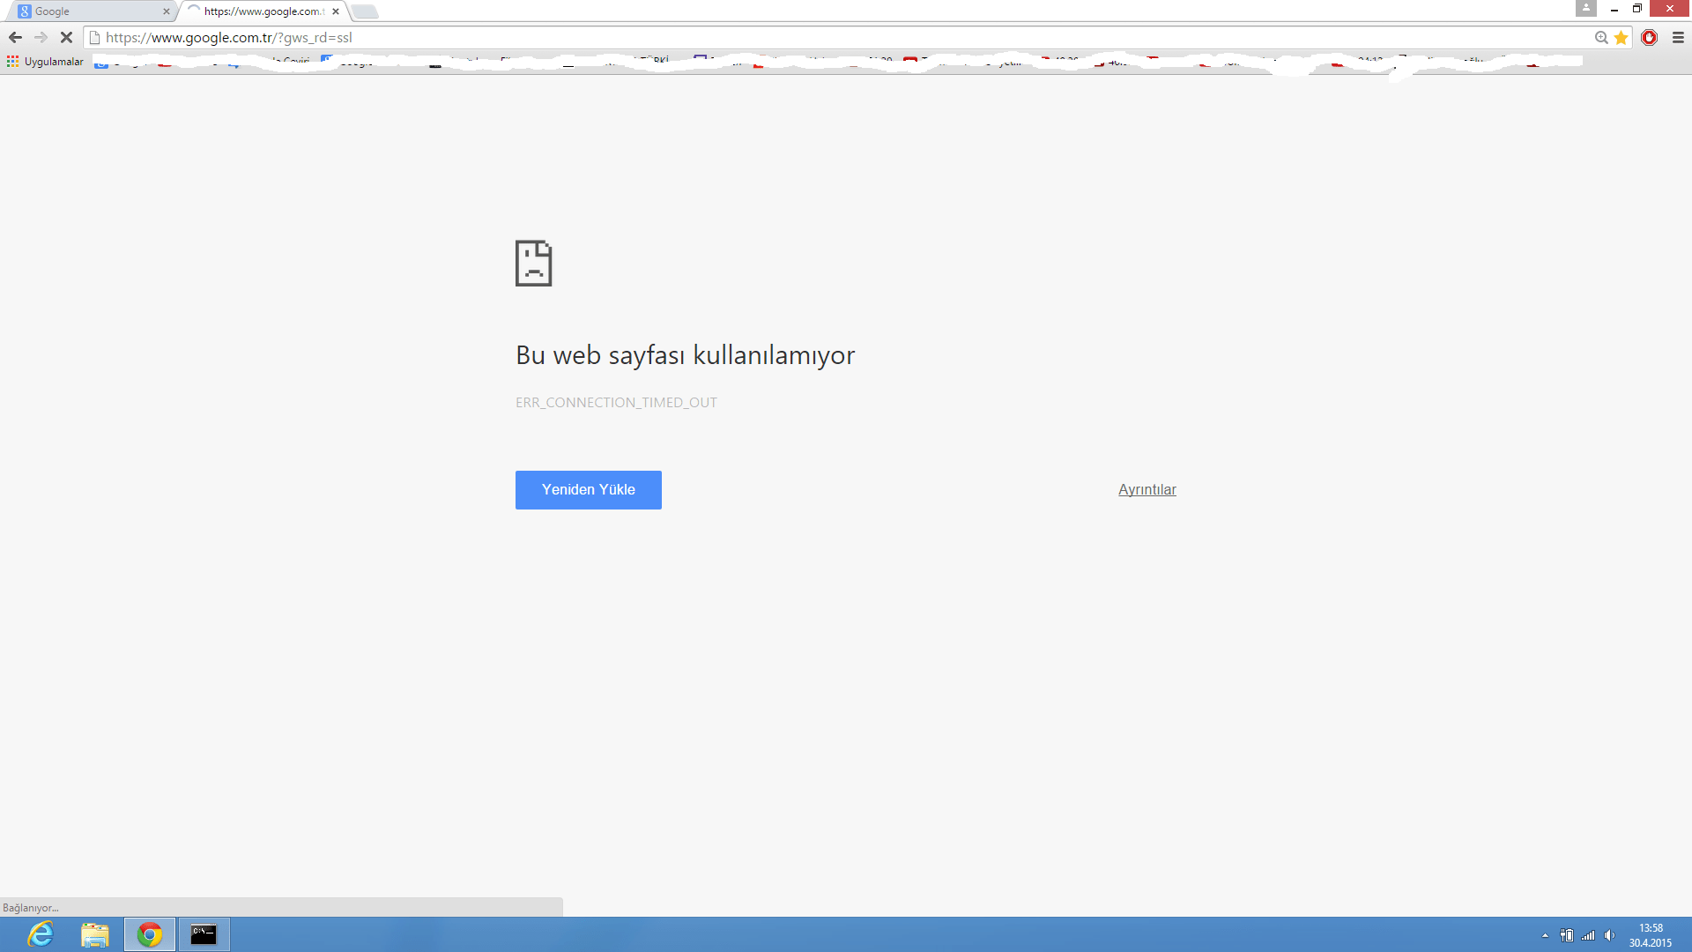
Task: Click the forward navigation arrow
Action: 41,37
